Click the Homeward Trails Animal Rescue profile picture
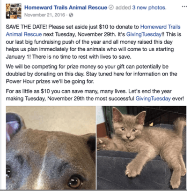 click(14, 11)
